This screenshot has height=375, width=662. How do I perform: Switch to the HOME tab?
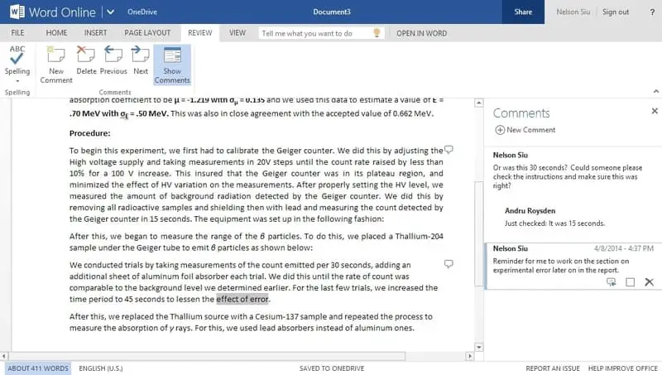point(56,33)
